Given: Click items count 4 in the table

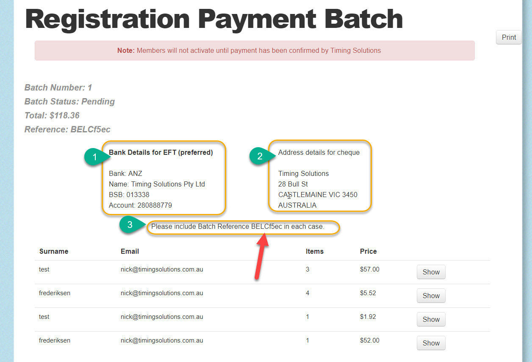Looking at the screenshot, I should click(x=308, y=293).
